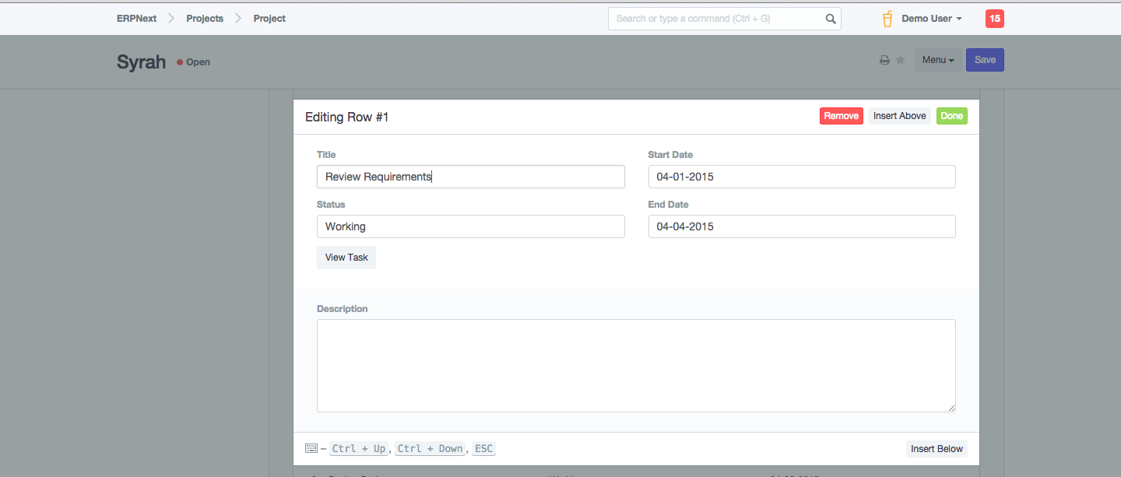Click into the Description text area
The height and width of the screenshot is (477, 1121).
(636, 365)
